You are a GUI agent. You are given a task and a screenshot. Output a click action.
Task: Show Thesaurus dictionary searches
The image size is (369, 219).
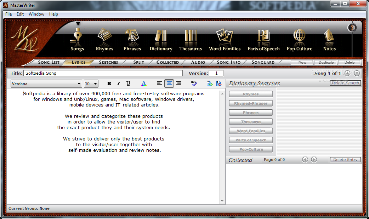pyautogui.click(x=251, y=122)
